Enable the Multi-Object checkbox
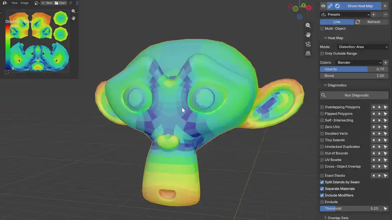Viewport: 392px width, 220px height. [322, 29]
